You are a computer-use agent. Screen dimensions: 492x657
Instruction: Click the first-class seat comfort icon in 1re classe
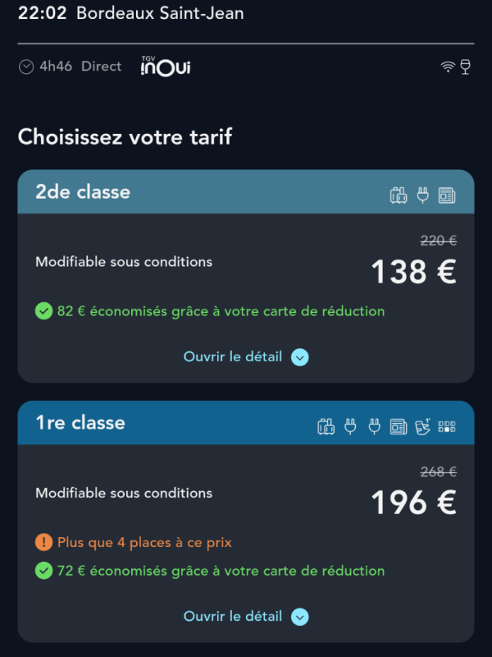pyautogui.click(x=423, y=426)
